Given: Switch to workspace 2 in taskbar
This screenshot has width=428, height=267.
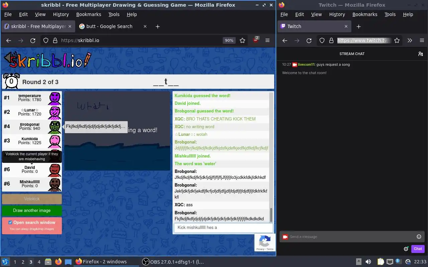Looking at the screenshot, I should point(23,262).
